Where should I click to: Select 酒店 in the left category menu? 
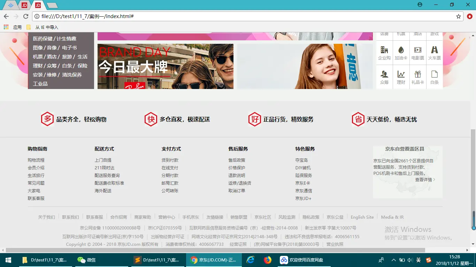click(x=52, y=57)
